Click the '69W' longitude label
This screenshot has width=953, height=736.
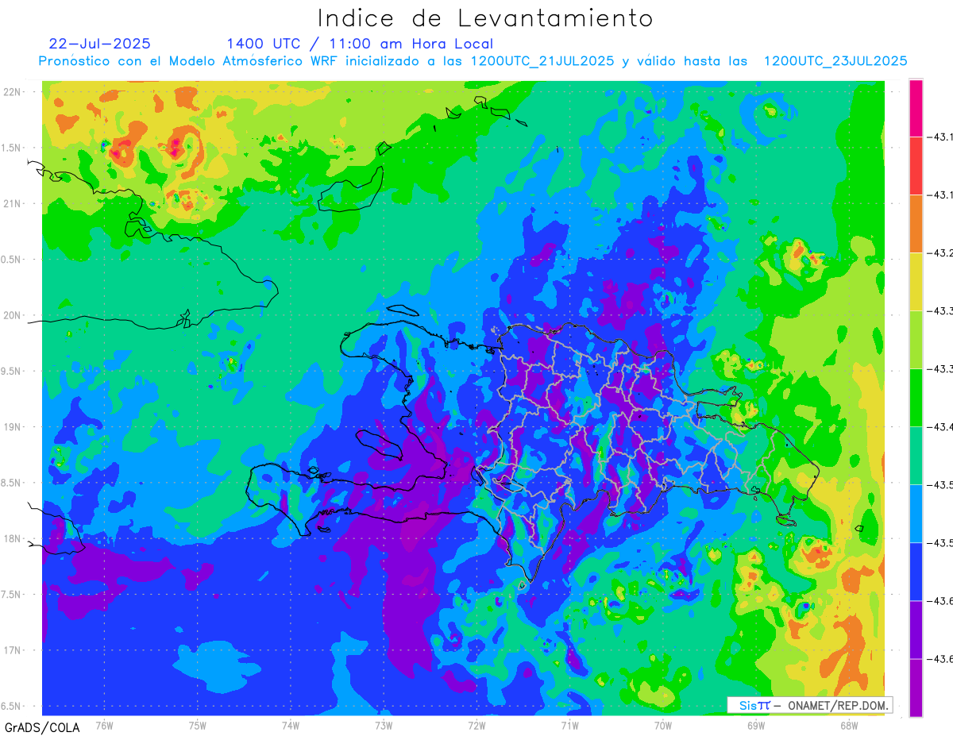(755, 725)
